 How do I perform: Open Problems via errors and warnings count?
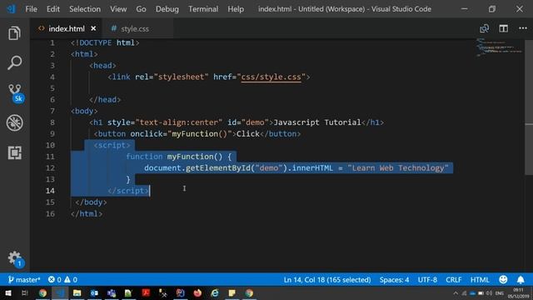click(x=62, y=280)
